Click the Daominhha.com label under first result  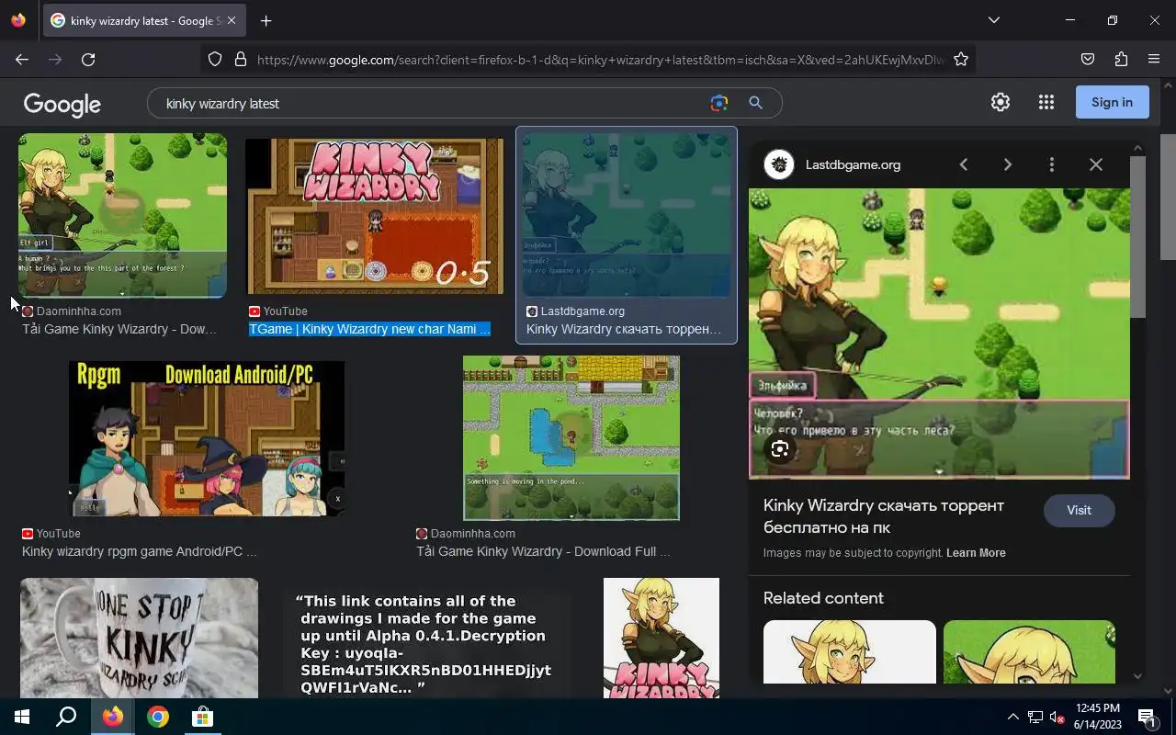79,311
